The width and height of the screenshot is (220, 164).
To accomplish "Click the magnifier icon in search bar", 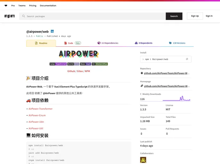I will [24, 16].
